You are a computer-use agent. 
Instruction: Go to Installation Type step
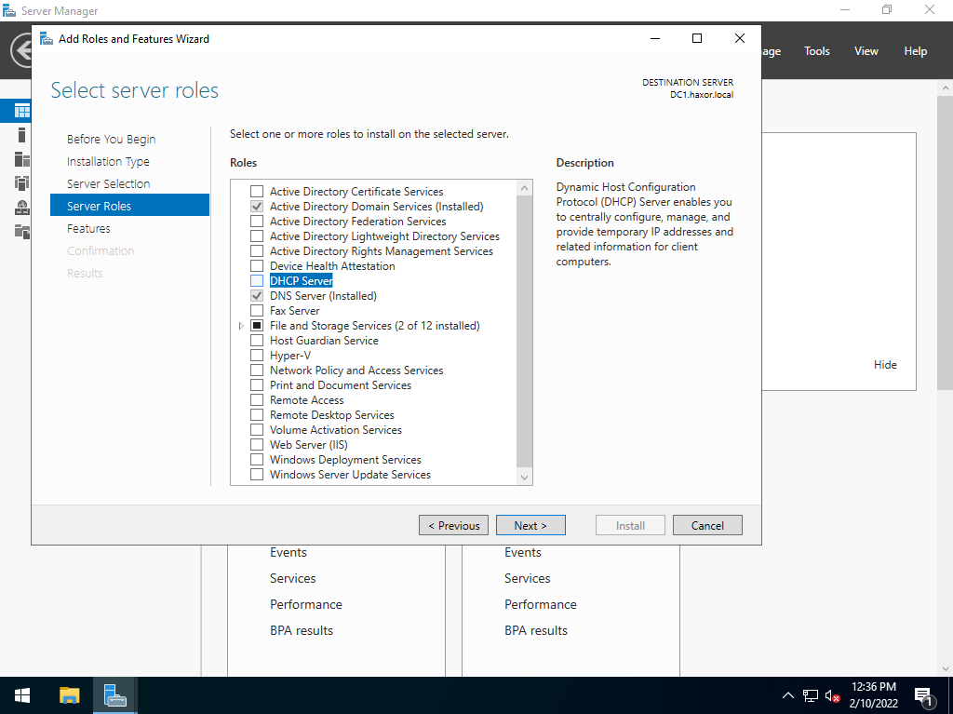pos(108,162)
